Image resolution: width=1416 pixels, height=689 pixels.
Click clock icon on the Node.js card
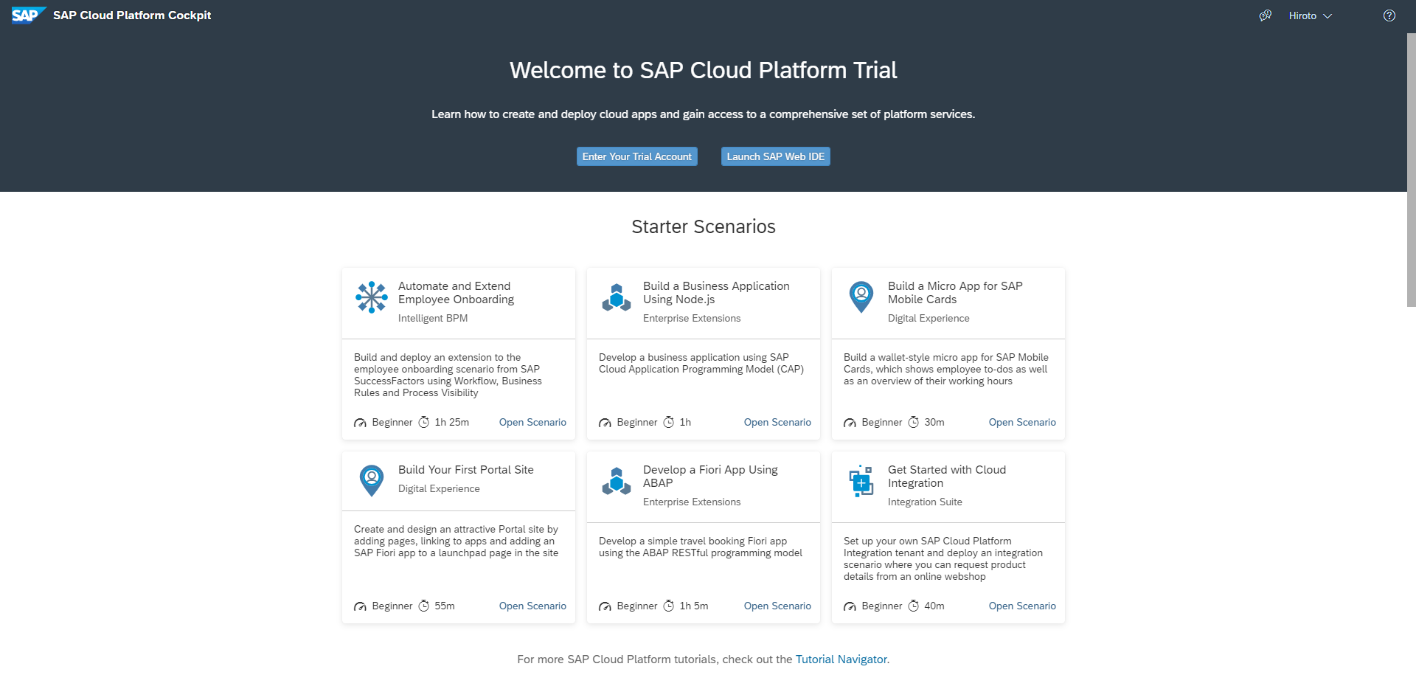(x=669, y=422)
